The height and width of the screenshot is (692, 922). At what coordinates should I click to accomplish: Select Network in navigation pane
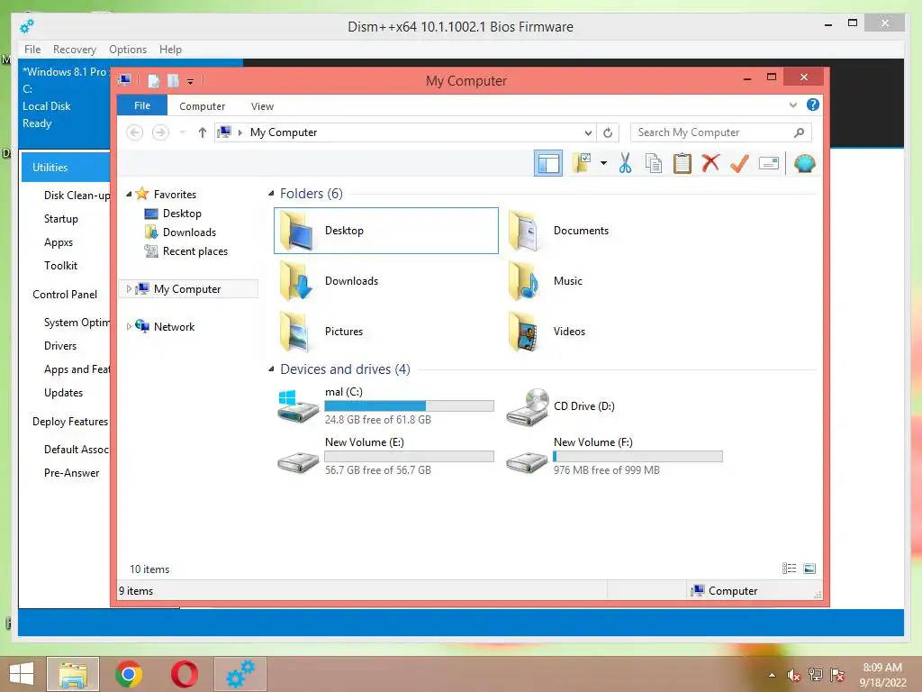(174, 326)
